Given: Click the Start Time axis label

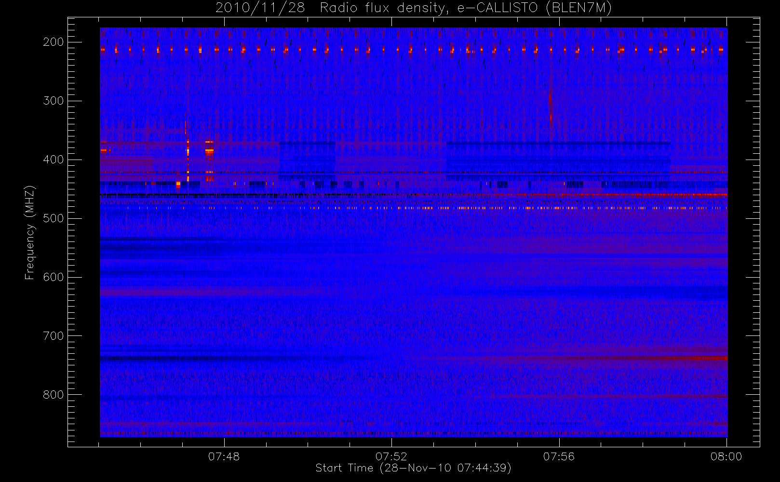Looking at the screenshot, I should (x=413, y=468).
